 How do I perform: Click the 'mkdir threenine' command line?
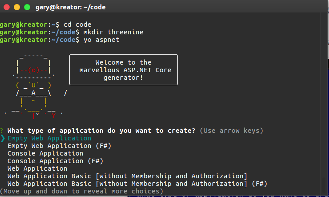coord(72,32)
